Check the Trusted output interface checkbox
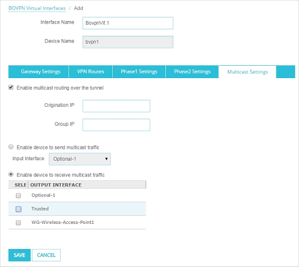Viewport: 299px width, 267px height. [19, 209]
